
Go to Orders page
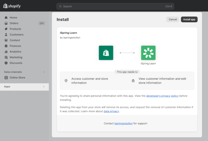[14, 23]
